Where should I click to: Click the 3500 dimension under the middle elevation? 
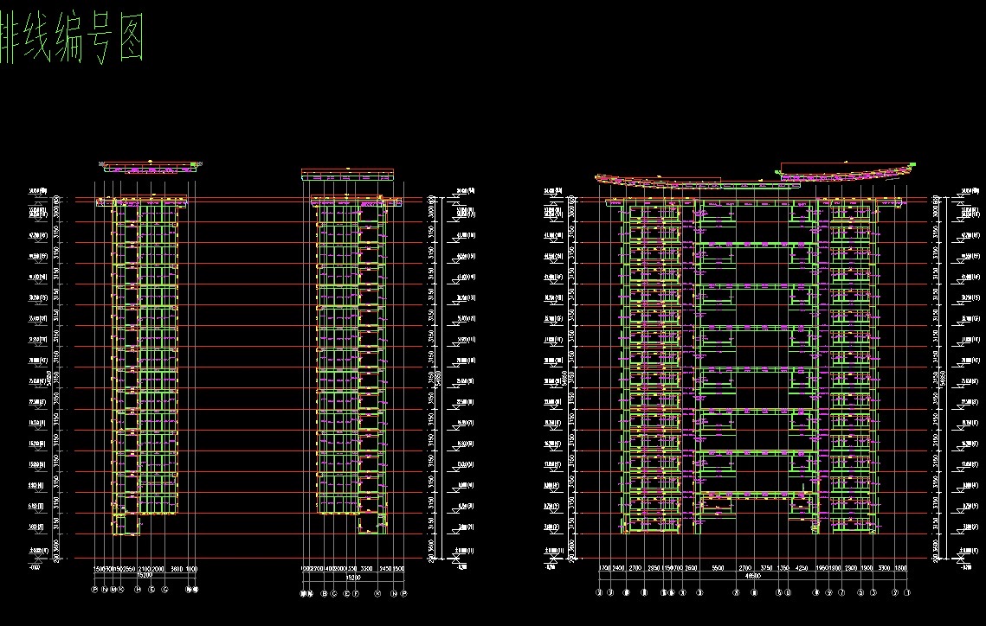pos(365,569)
